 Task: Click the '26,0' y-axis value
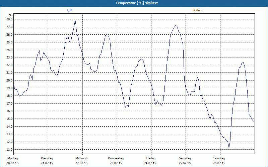[x=9, y=35]
